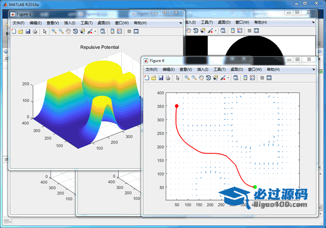Click New Figure icon in Figure 6 toolbar
The image size is (326, 228).
(x=147, y=78)
